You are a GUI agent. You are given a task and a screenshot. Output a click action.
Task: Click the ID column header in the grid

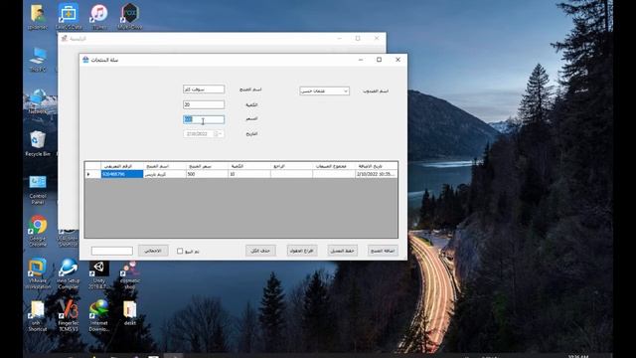122,166
